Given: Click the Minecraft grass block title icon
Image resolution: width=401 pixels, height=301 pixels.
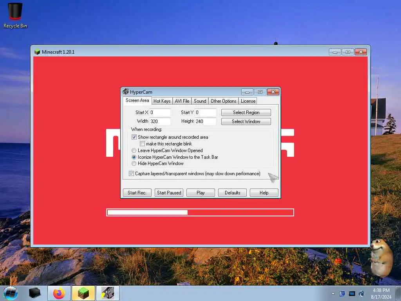Looking at the screenshot, I should point(37,52).
